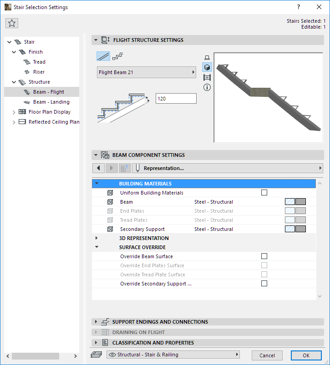Screen dimensions: 330x365
Task: Check Override Beam Surface
Action: coord(264,256)
